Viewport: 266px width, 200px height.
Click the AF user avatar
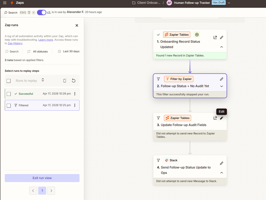click(169, 3)
